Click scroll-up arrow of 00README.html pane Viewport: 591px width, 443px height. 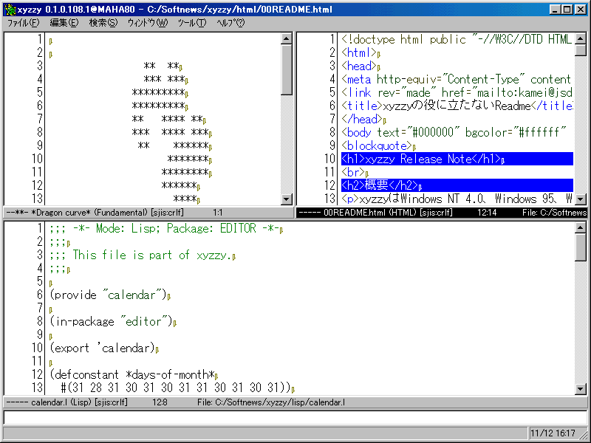coord(581,38)
